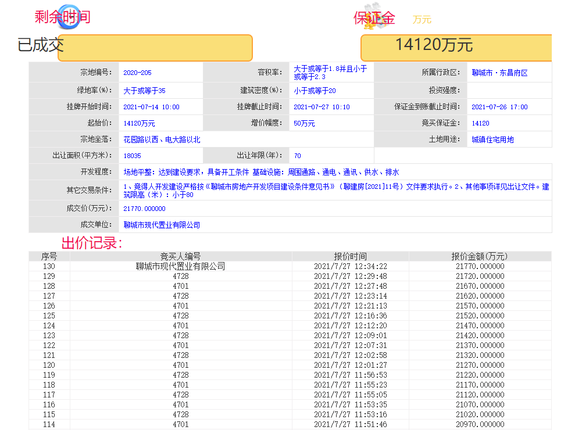Image resolution: width=582 pixels, height=430 pixels.
Task: Click the listing start time 2021-07-14 10:00
Action: 151,107
